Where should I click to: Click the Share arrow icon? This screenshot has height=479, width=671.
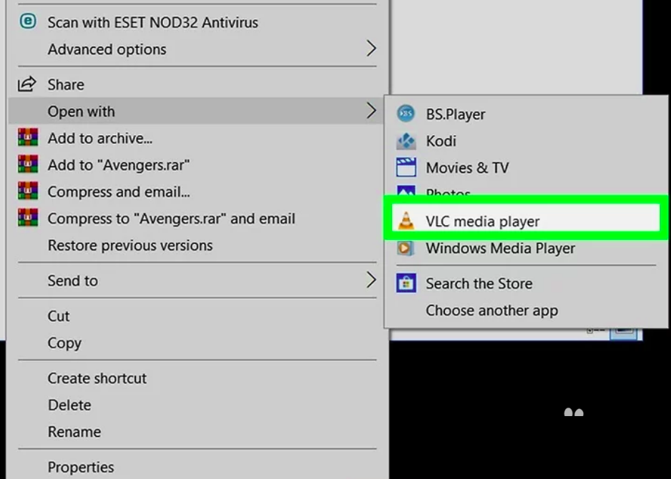(x=27, y=84)
